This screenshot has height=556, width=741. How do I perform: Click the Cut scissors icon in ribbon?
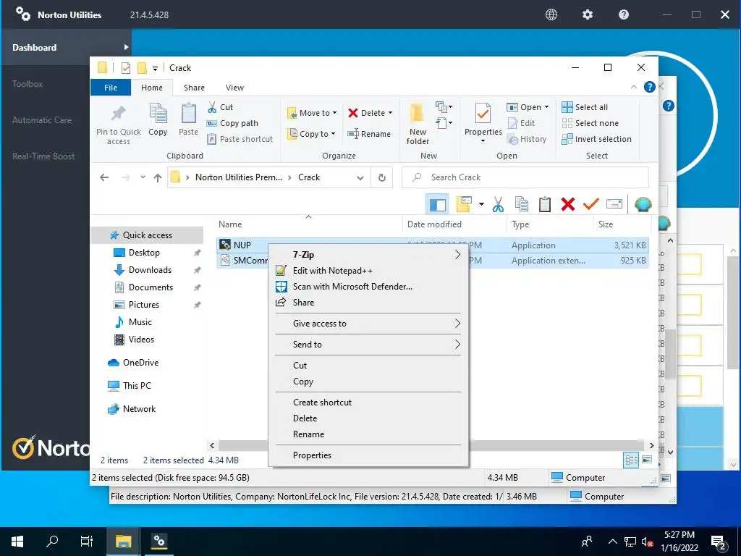tap(212, 107)
